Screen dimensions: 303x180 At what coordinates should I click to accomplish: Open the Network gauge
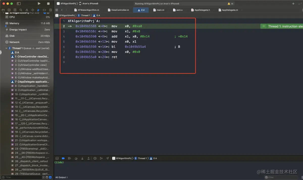(x=28, y=42)
